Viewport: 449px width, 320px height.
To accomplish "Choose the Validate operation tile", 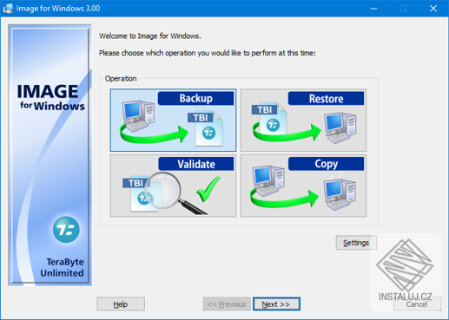I will 173,186.
